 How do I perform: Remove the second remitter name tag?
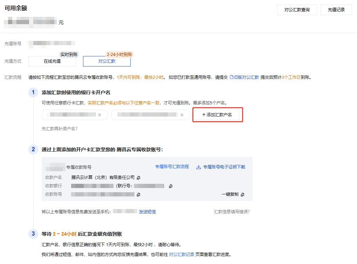point(181,115)
